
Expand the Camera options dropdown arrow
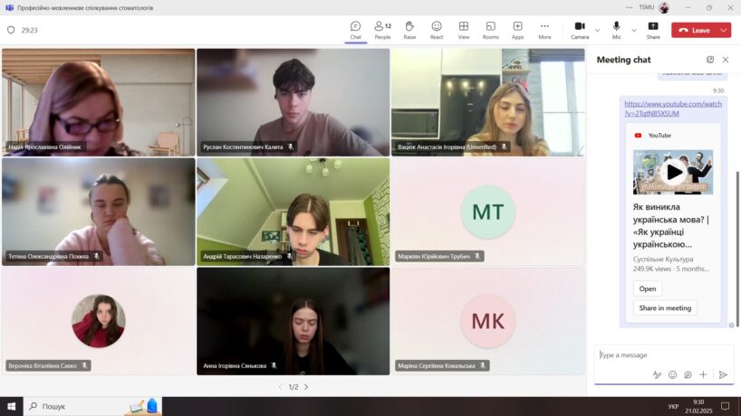[597, 30]
